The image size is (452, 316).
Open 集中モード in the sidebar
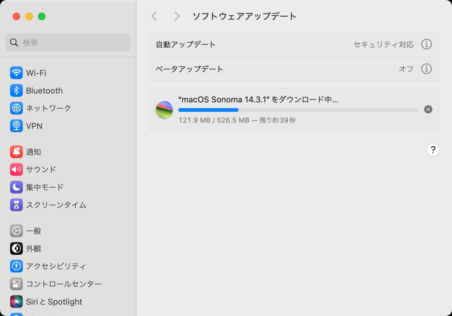click(x=45, y=187)
